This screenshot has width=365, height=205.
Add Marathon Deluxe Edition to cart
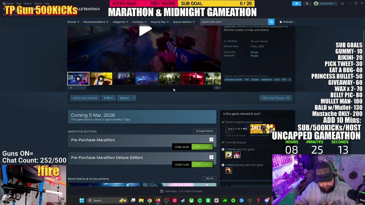click(x=202, y=164)
